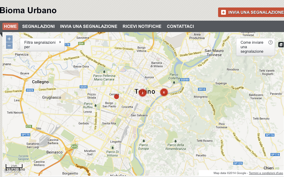Click the Pecetto label on the map
This screenshot has height=177, width=284.
(x=201, y=155)
